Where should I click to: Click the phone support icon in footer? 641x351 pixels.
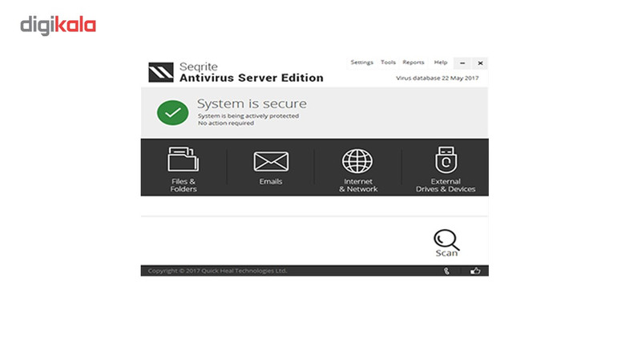[x=447, y=271]
